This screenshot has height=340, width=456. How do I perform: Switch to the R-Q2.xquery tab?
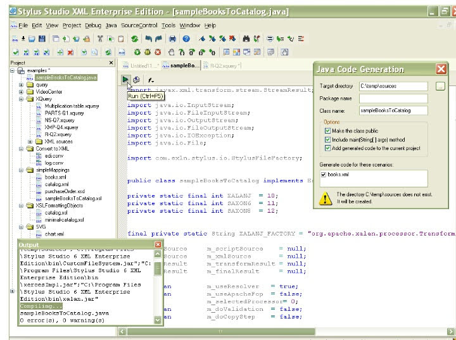[225, 65]
